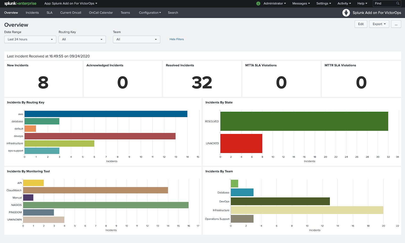Open the OnCall Calendar tab

[101, 13]
